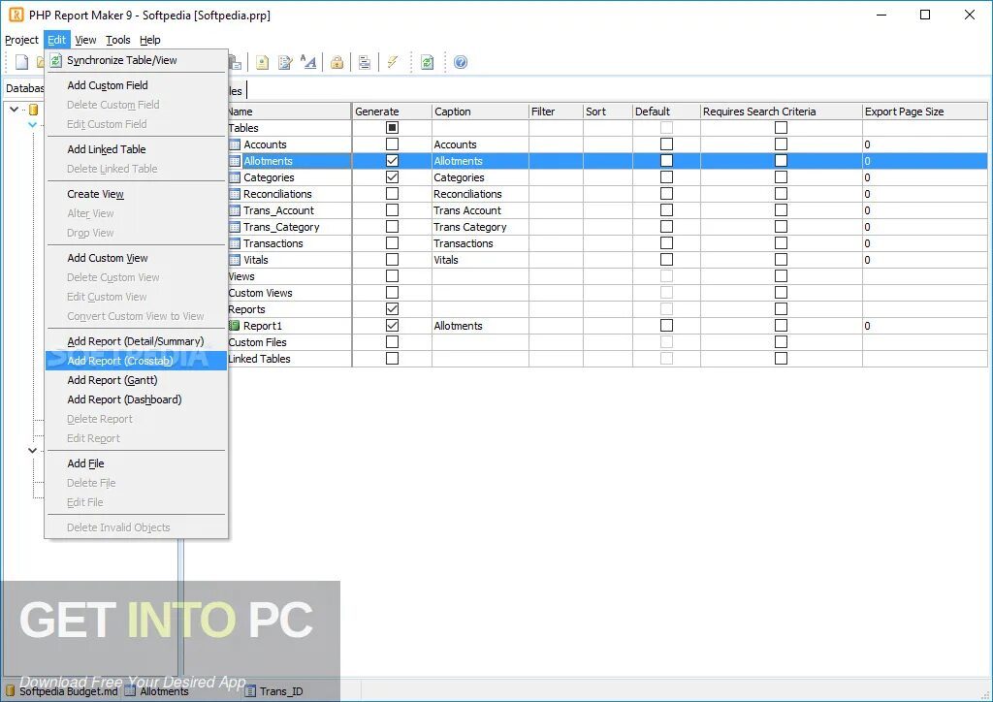Select Add Custom View
The height and width of the screenshot is (702, 993).
pos(136,258)
